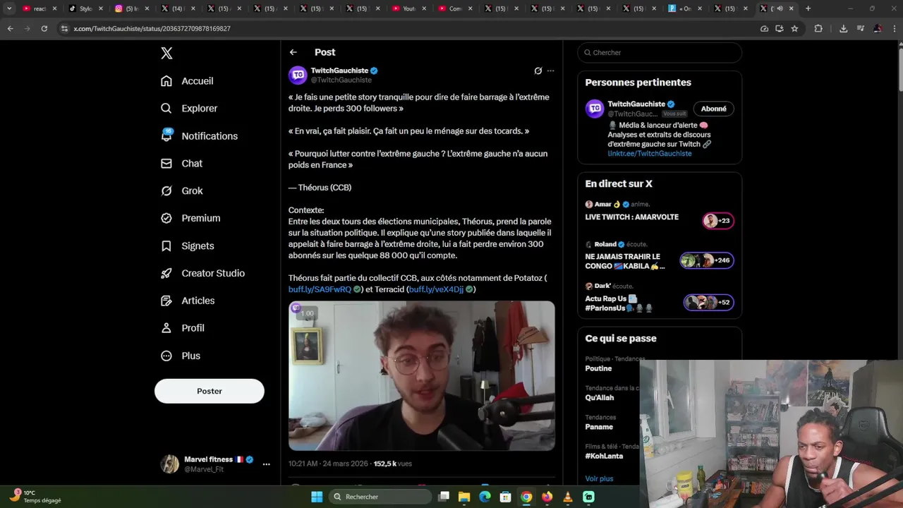Click the Profil person icon
The width and height of the screenshot is (903, 508).
pos(166,329)
